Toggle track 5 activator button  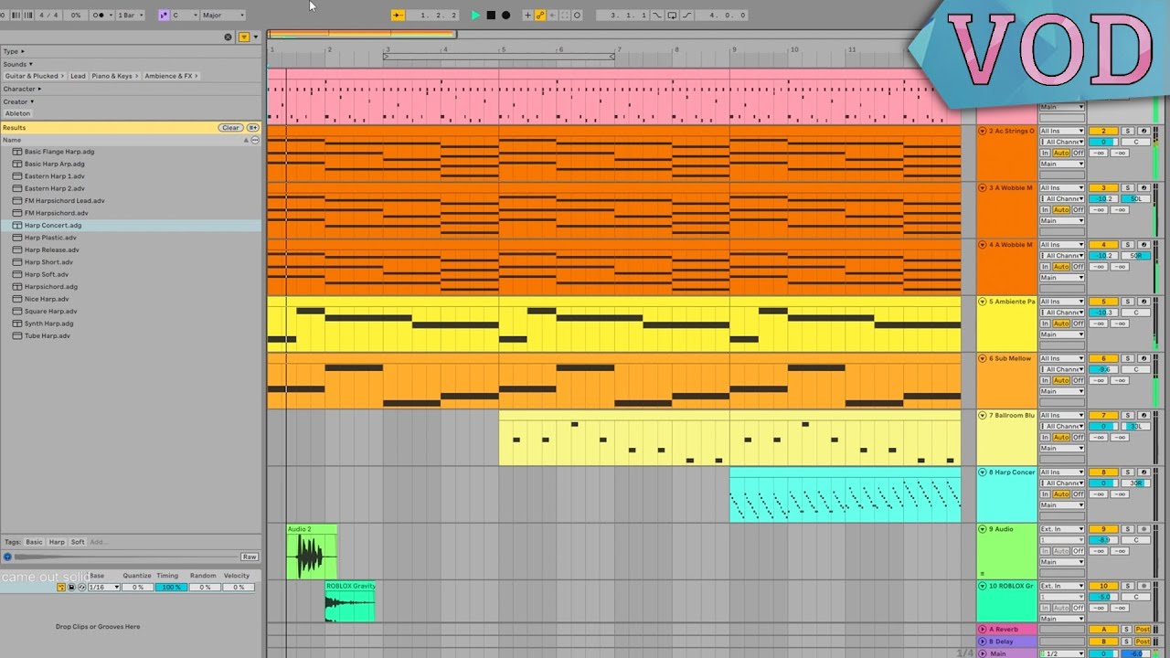(1103, 302)
